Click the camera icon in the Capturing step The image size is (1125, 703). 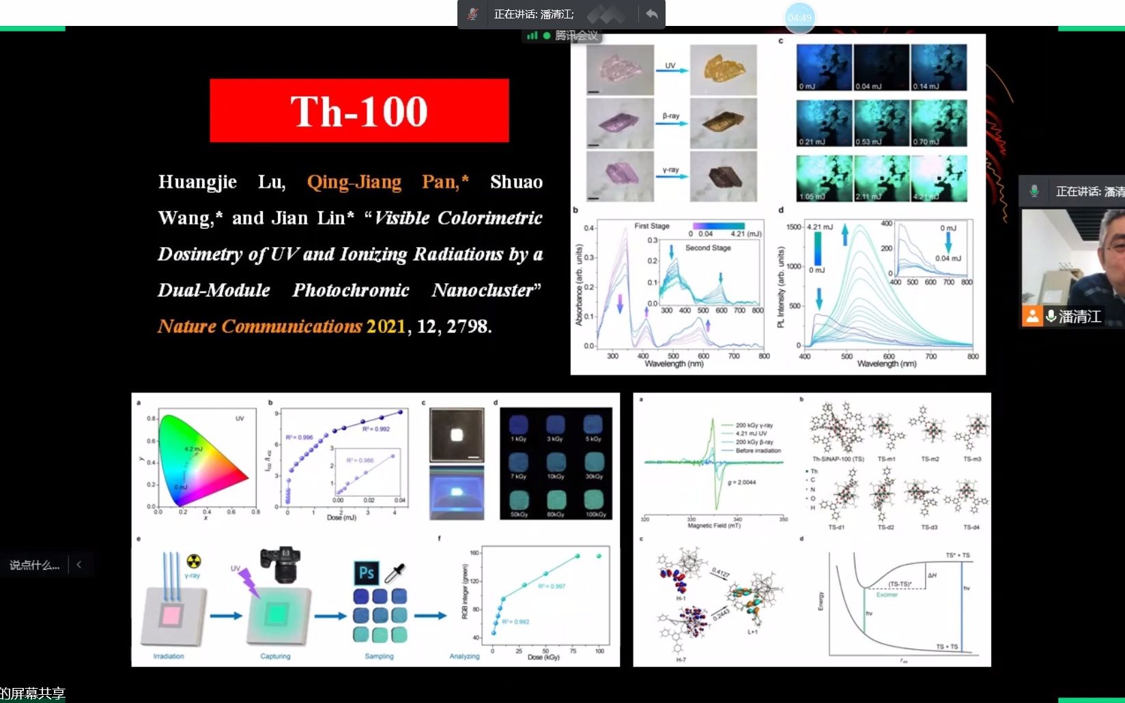point(281,564)
